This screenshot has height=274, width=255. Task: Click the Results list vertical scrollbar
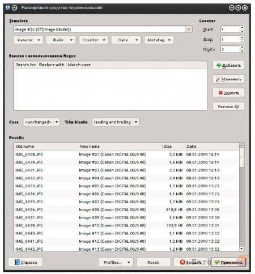point(242,197)
